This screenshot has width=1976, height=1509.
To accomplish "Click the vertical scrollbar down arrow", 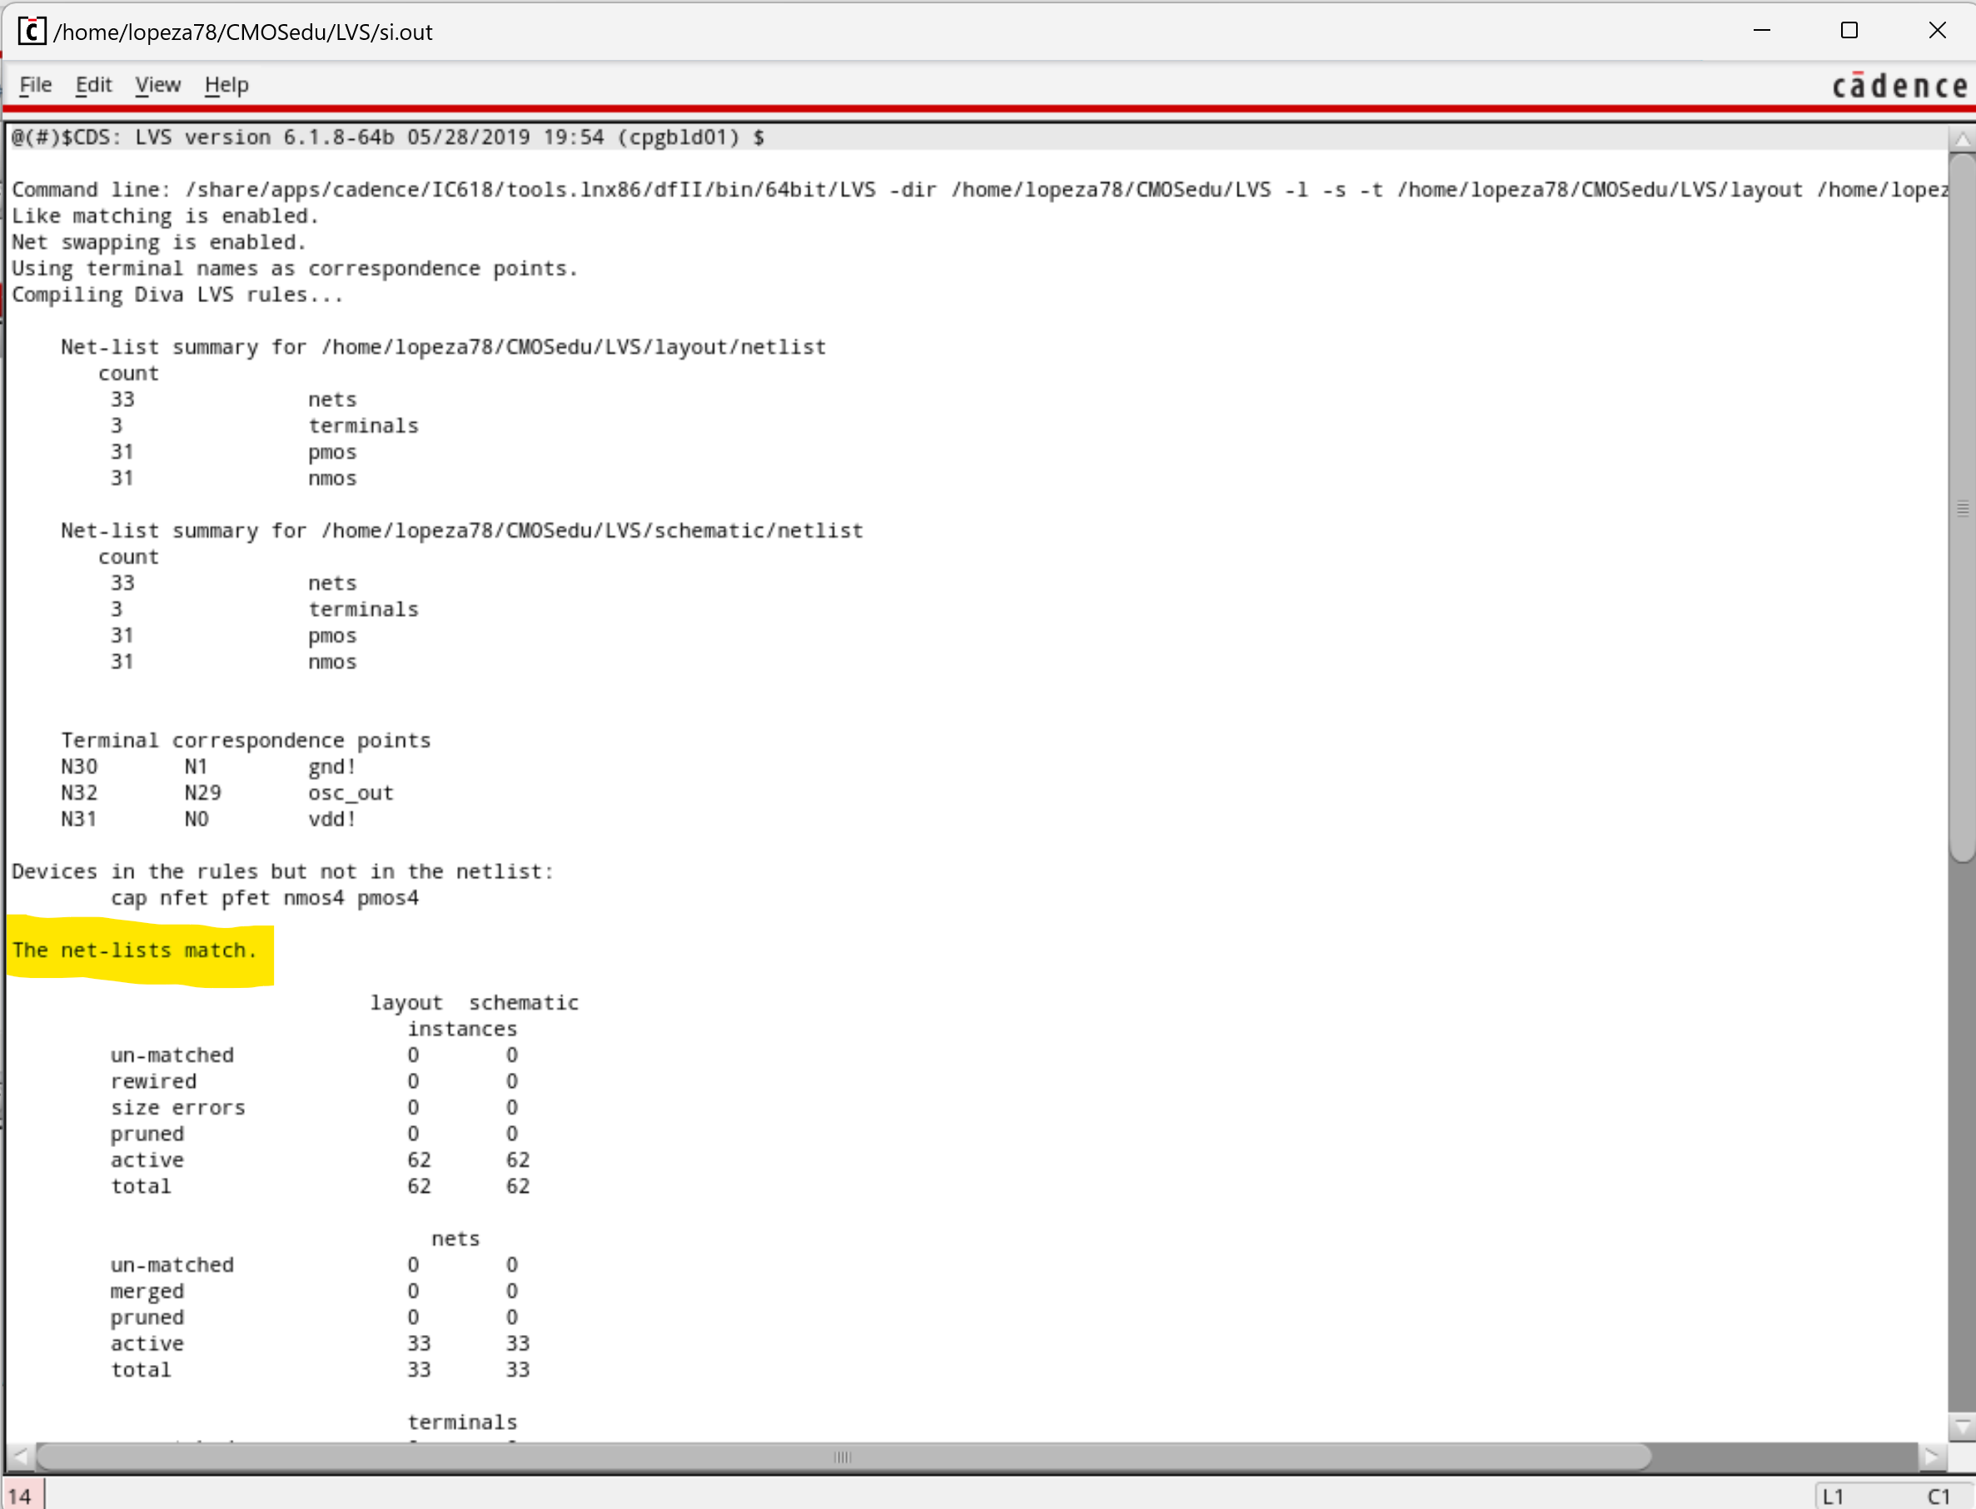I will 1963,1426.
